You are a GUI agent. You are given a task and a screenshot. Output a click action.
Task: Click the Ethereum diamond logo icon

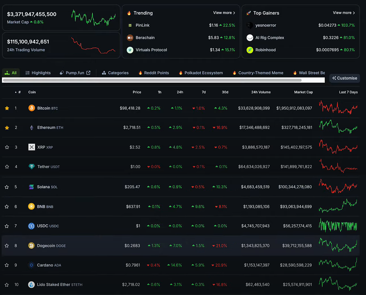pos(32,128)
